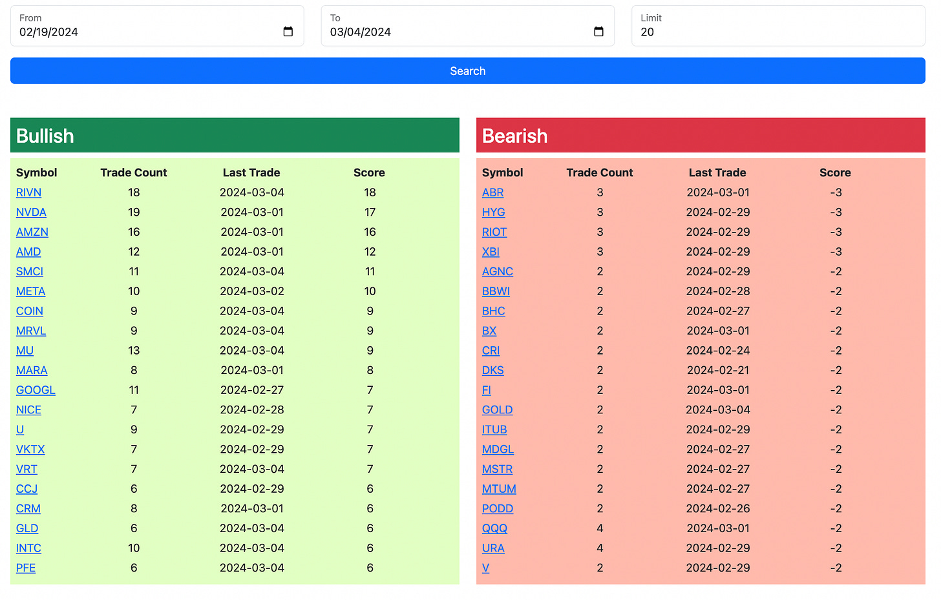Open the AMD symbol link
Image resolution: width=941 pixels, height=600 pixels.
coord(28,252)
